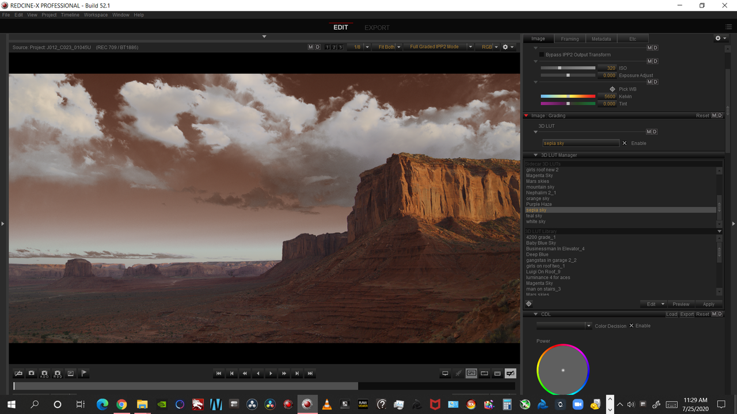Viewport: 737px width, 414px height.
Task: Click the Preview button in LUT Manager
Action: point(681,304)
